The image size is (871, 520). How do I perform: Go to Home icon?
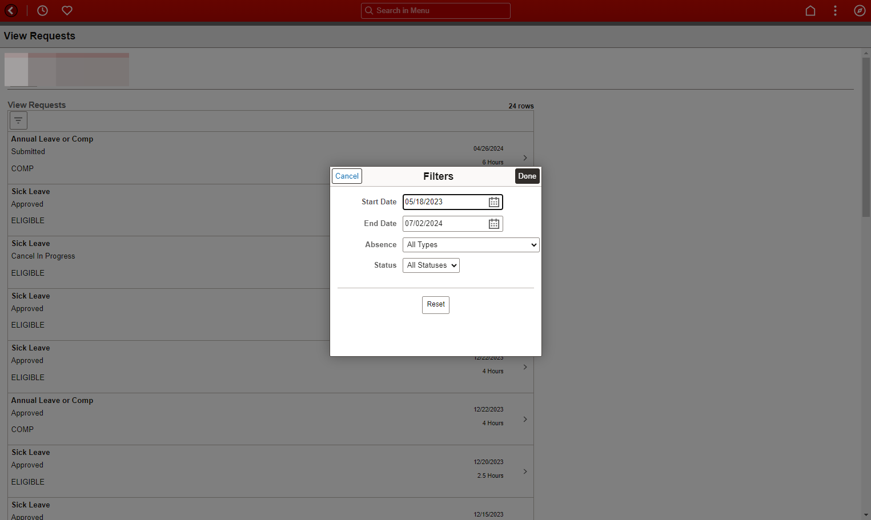tap(810, 10)
